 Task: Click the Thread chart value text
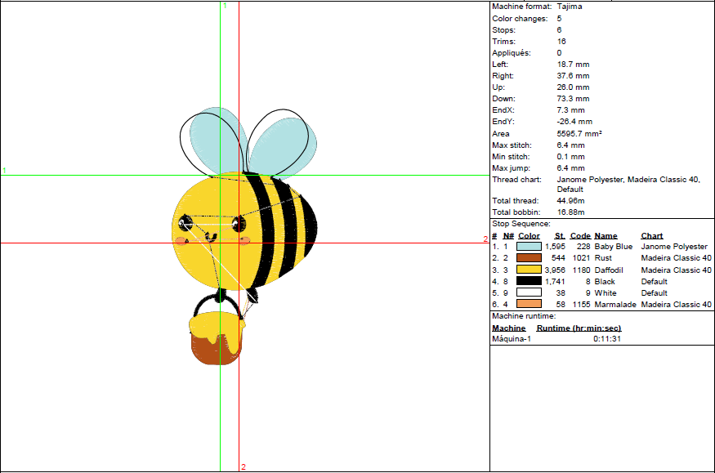[628, 179]
